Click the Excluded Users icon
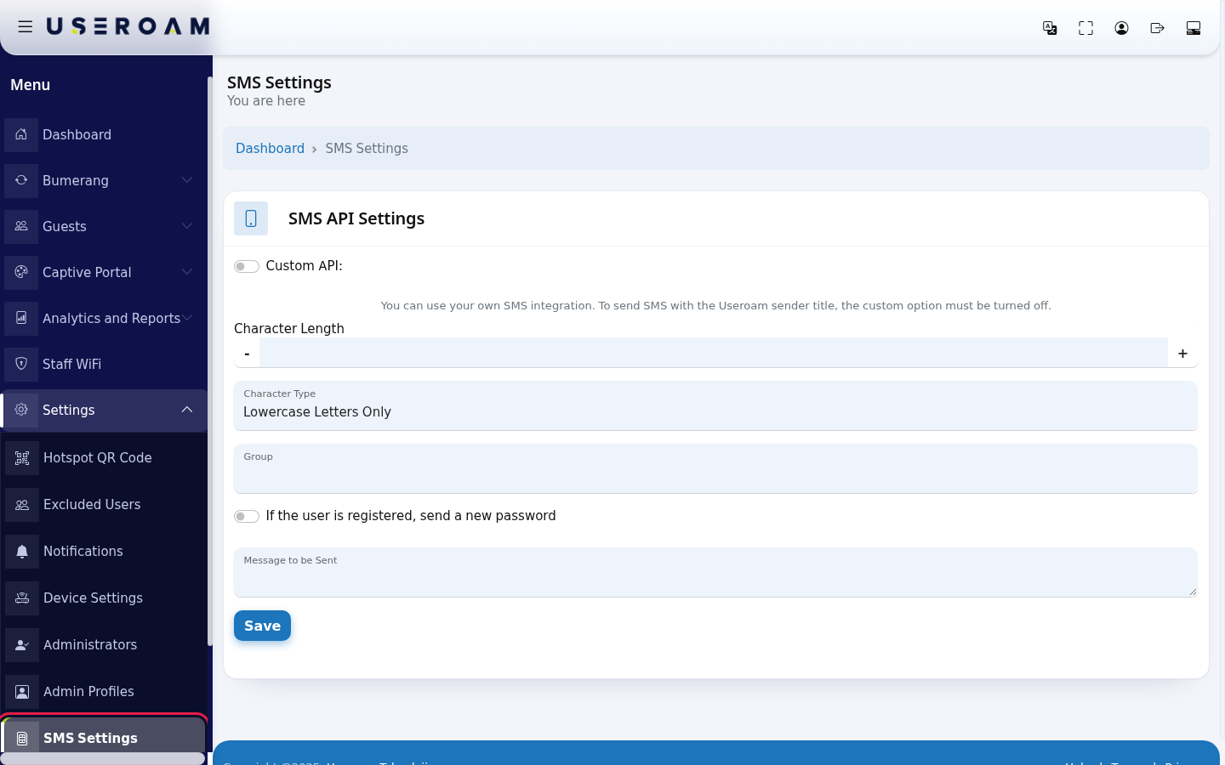This screenshot has width=1225, height=765. pyautogui.click(x=22, y=504)
